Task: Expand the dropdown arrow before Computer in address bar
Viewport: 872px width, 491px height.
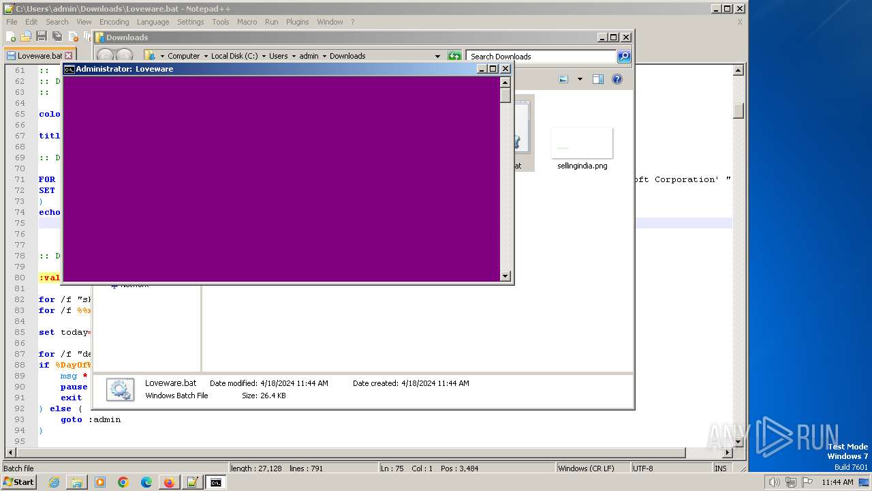Action: (x=162, y=56)
